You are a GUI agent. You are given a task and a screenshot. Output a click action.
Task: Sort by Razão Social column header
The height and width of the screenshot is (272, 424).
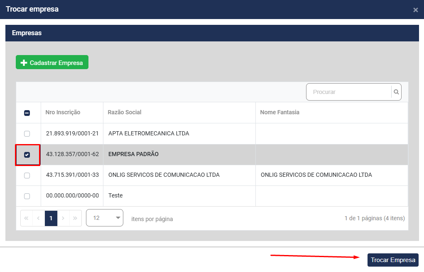pyautogui.click(x=125, y=113)
